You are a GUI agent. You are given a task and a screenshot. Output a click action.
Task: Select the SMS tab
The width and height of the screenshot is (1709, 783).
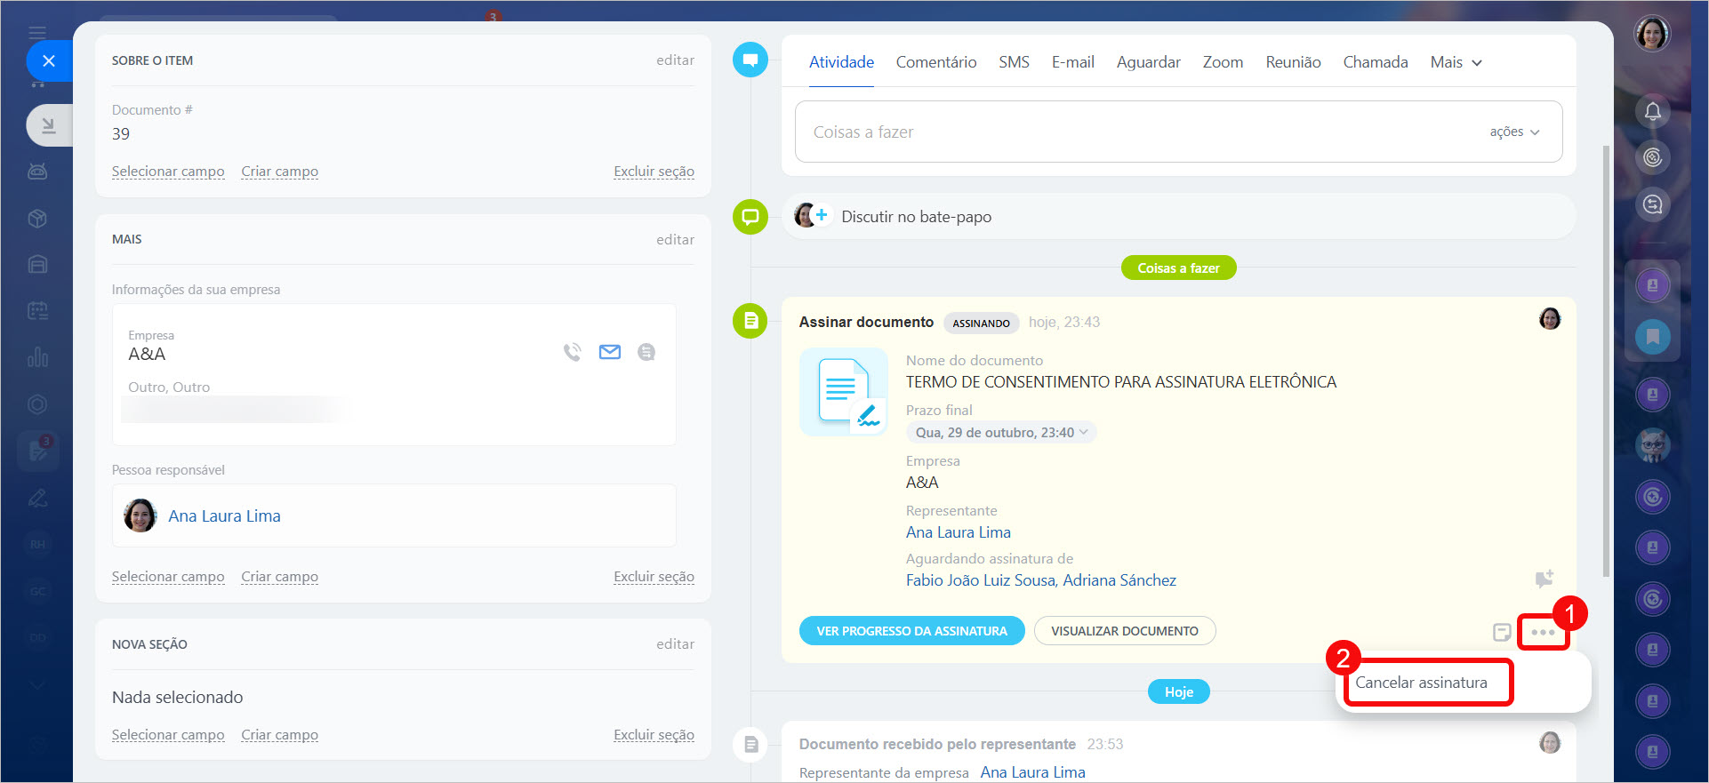click(1014, 62)
